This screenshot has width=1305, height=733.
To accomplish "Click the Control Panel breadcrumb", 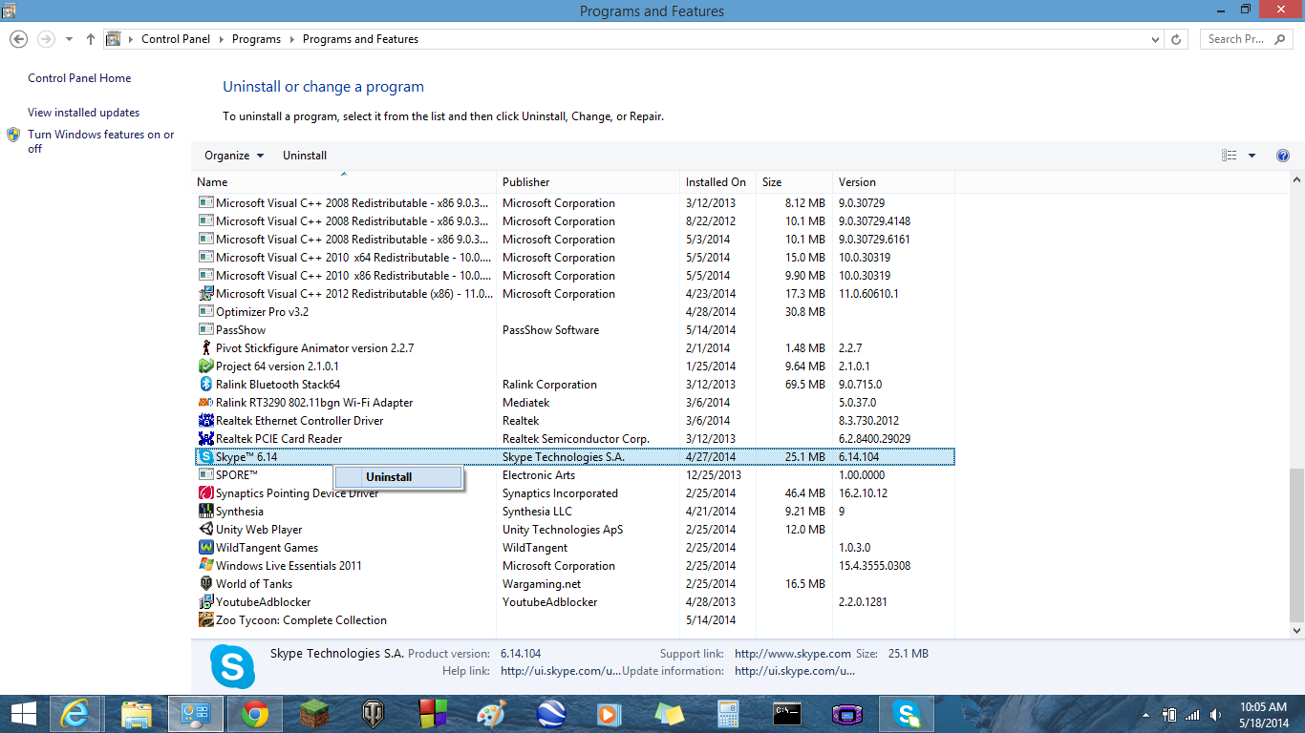I will [178, 39].
